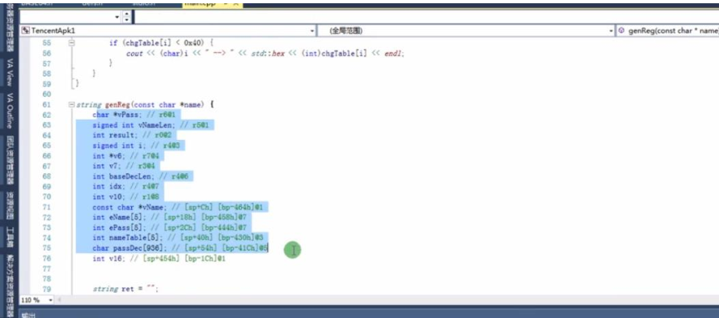Open the 输出 output panel header
Screen dimensions: 719x318
coord(28,315)
